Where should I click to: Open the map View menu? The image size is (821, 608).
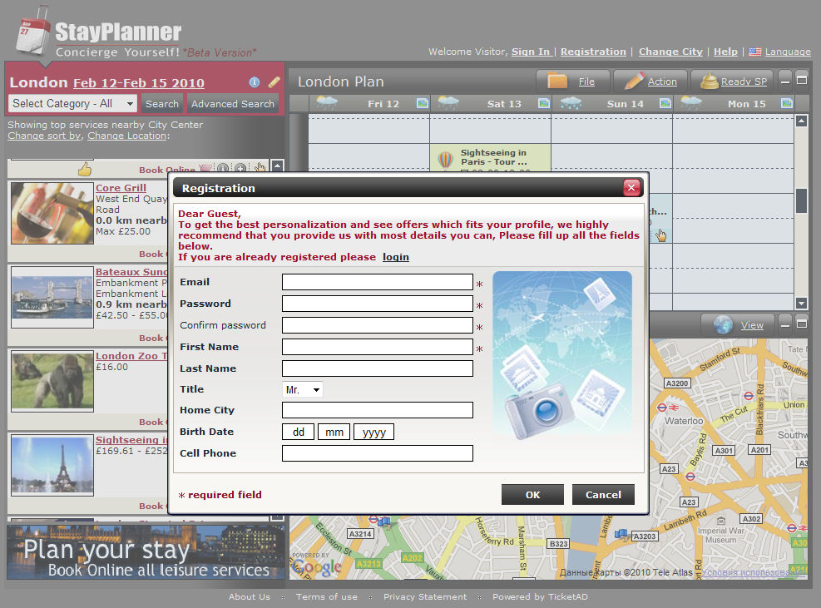[x=738, y=325]
